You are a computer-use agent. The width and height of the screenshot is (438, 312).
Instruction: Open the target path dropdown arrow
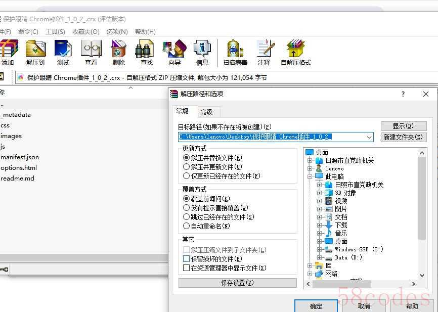(369, 137)
